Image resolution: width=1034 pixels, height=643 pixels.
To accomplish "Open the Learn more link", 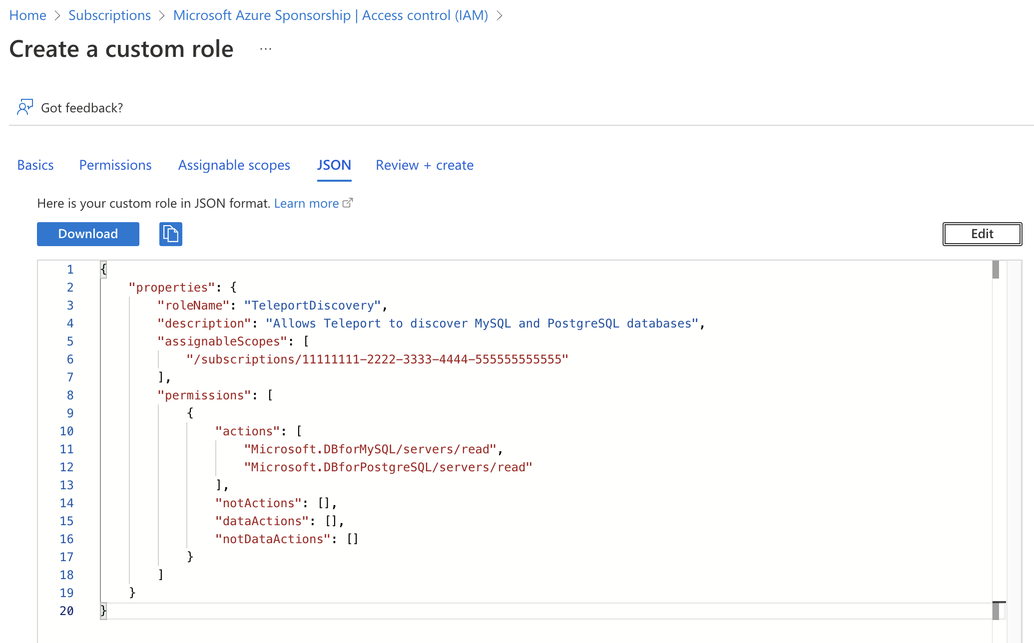I will click(306, 203).
